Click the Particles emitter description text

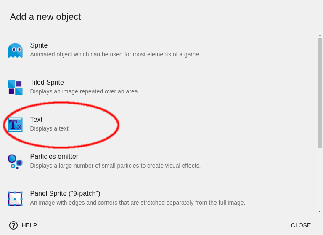point(115,166)
